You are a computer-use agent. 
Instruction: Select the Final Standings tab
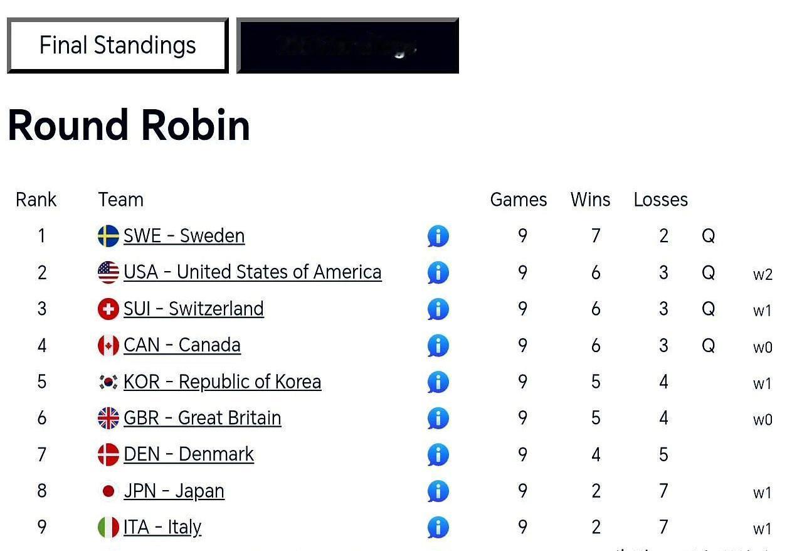click(117, 45)
